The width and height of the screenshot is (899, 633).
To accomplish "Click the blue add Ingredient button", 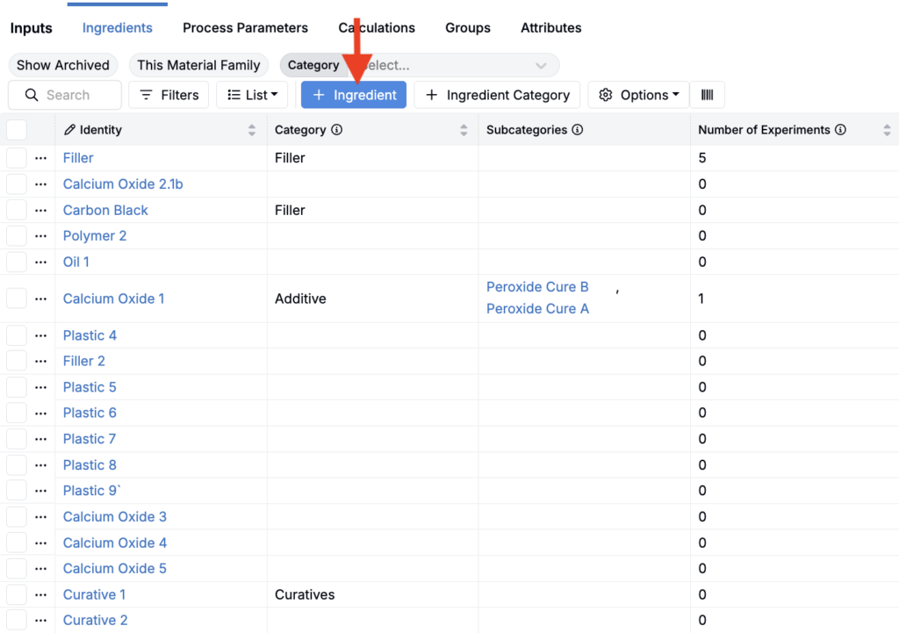I will pos(354,95).
